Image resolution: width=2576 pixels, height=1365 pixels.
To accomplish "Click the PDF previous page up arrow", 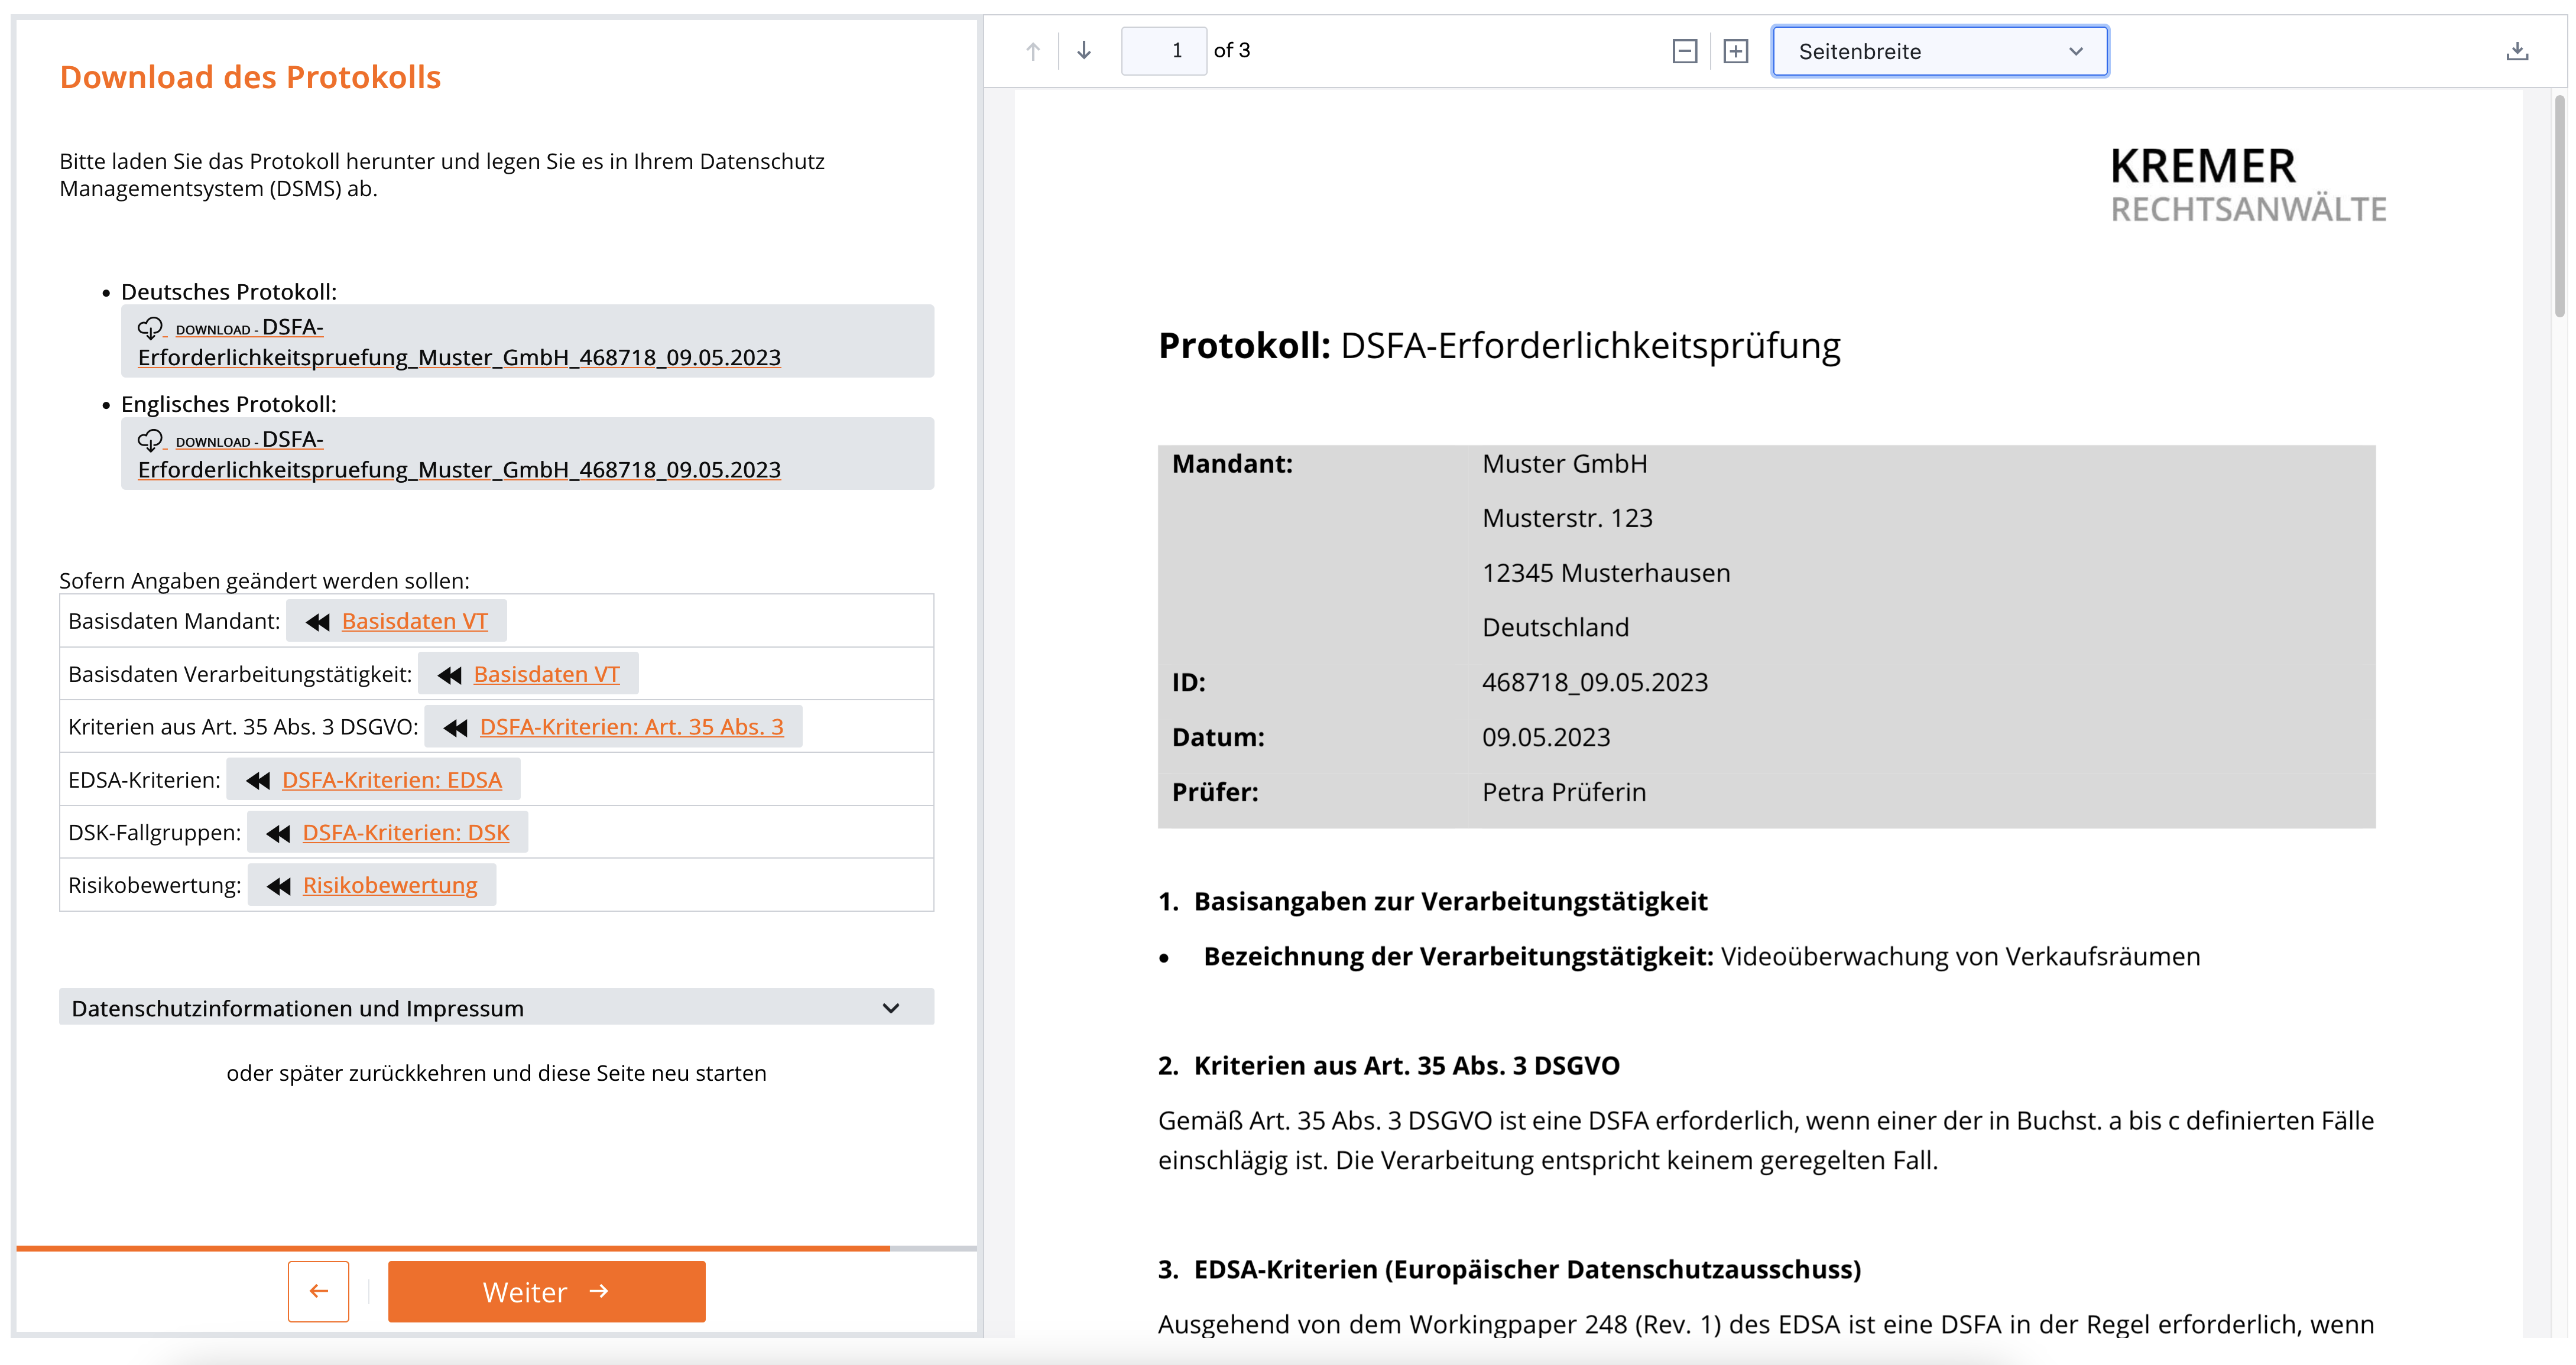I will [x=1033, y=51].
